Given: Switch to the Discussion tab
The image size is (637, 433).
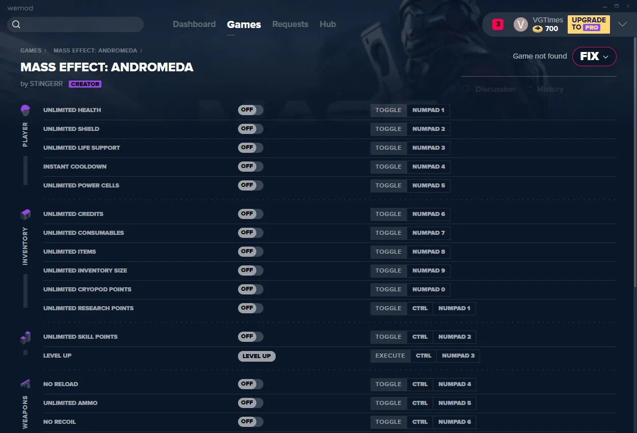Looking at the screenshot, I should pyautogui.click(x=495, y=89).
